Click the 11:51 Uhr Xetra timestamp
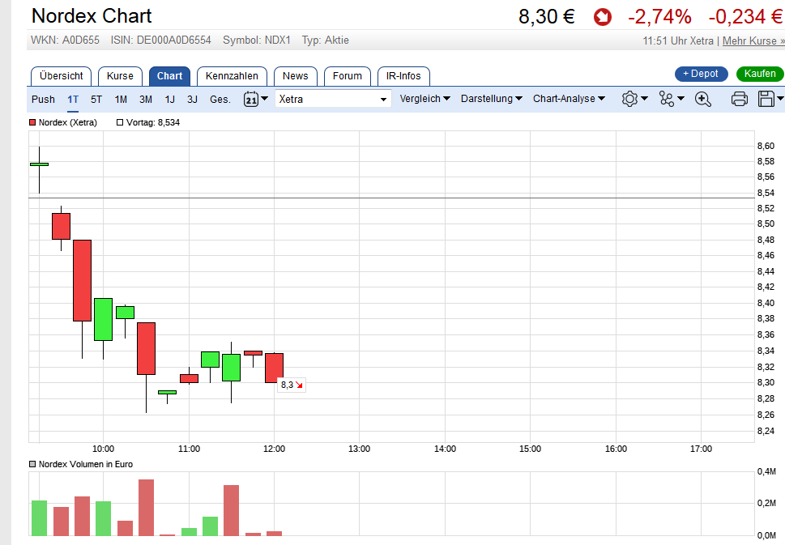The height and width of the screenshot is (545, 785). click(x=678, y=41)
